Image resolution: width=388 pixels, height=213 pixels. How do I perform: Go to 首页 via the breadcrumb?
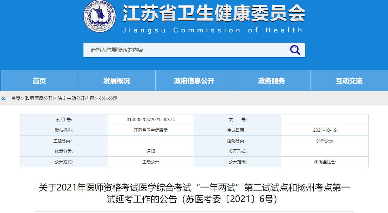(x=15, y=98)
